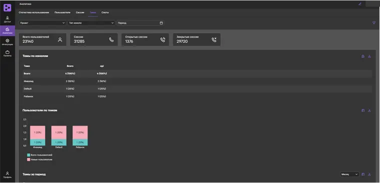The width and height of the screenshot is (380, 183).
Task: Click the Аналитика page title
Action: pyautogui.click(x=25, y=4)
